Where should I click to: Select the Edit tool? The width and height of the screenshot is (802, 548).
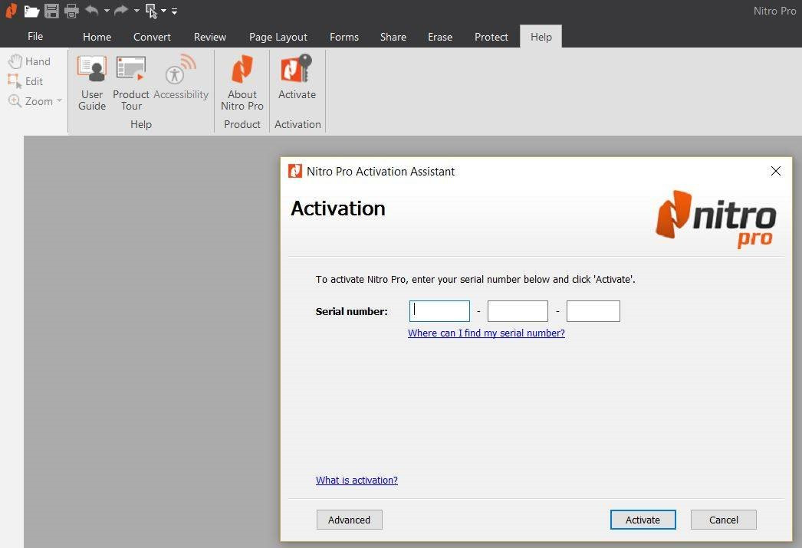25,81
